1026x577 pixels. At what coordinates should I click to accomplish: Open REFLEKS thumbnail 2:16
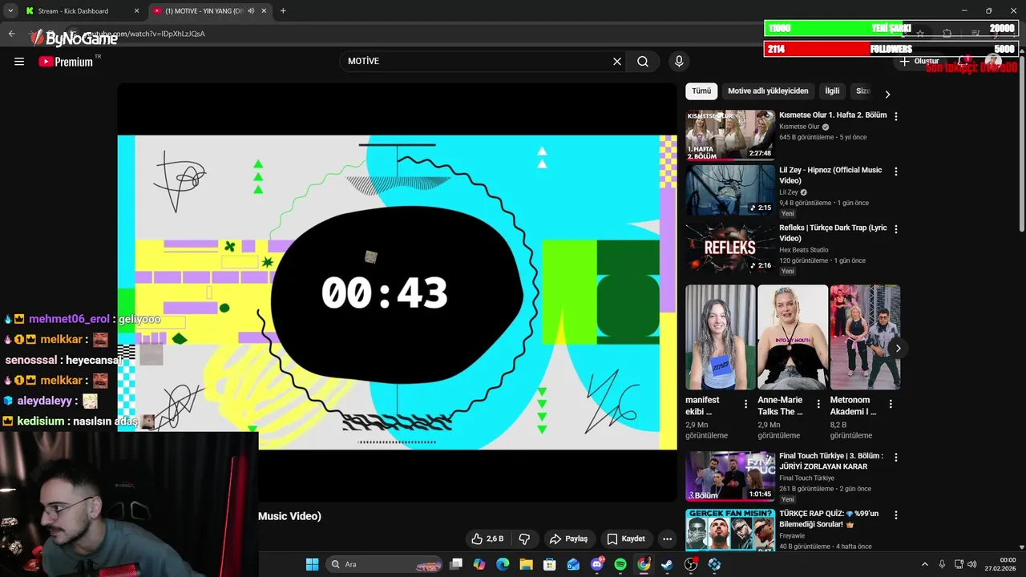[x=730, y=248]
